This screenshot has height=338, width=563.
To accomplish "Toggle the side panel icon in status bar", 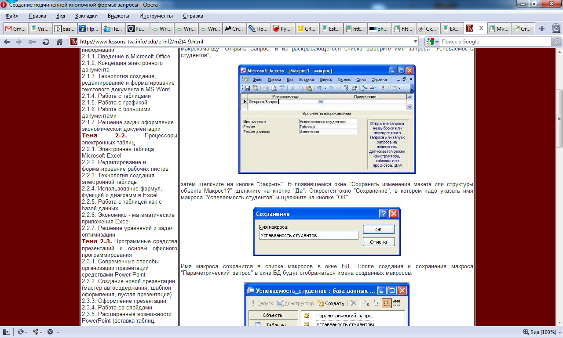I will [7, 332].
